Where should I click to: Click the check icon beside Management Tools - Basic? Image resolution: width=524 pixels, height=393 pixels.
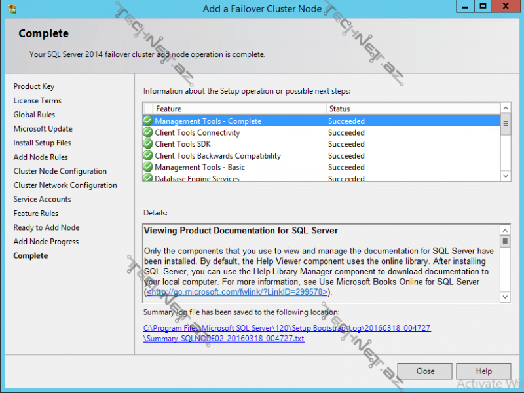pyautogui.click(x=148, y=167)
